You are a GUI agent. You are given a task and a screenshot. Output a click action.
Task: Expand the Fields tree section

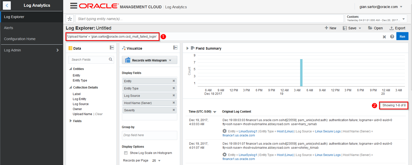71,121
